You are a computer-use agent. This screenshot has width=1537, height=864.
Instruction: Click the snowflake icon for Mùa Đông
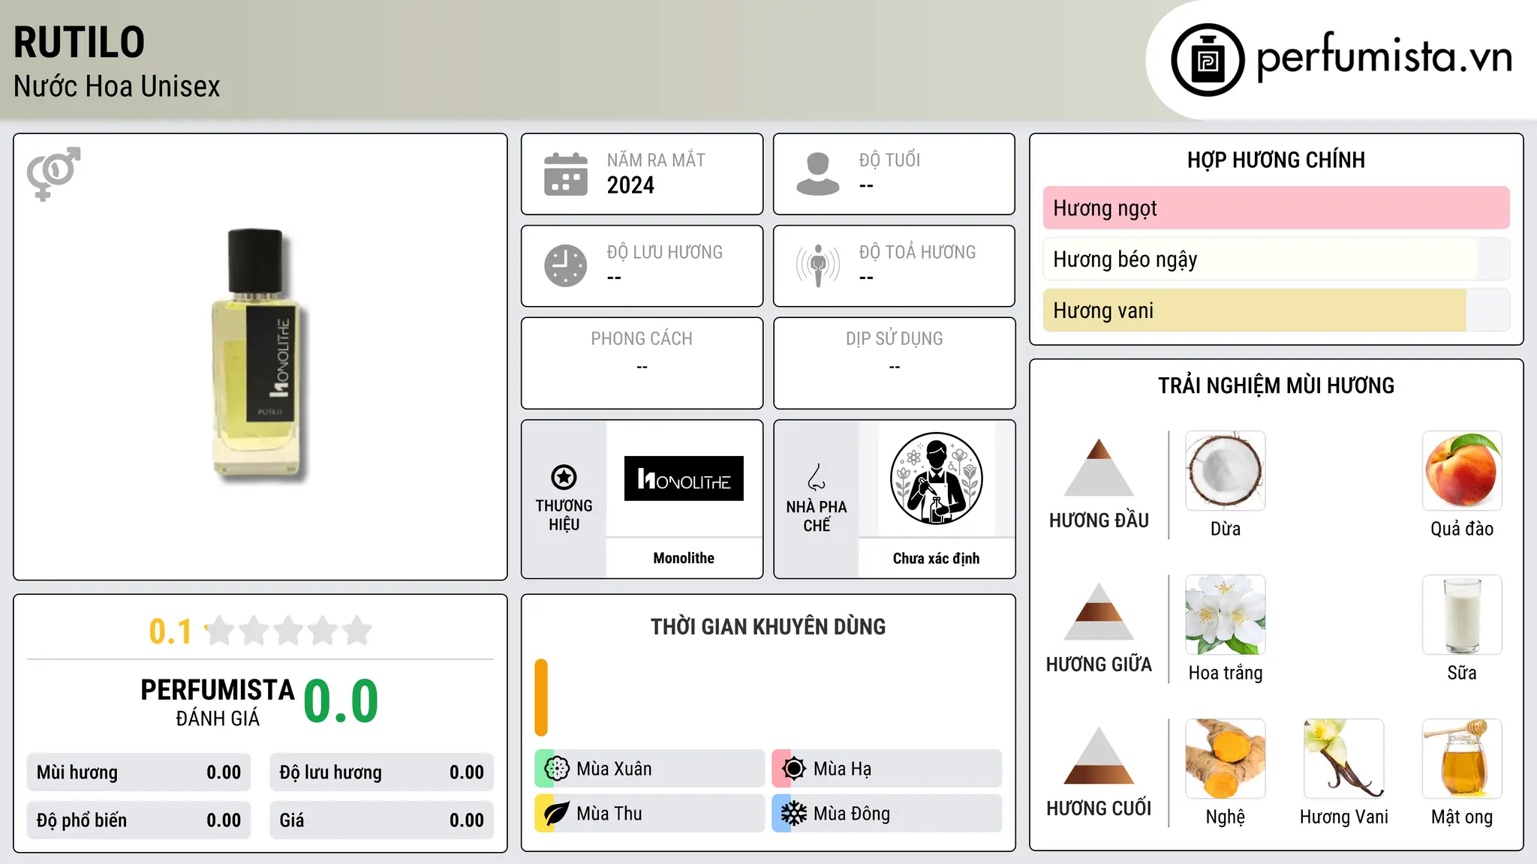[794, 814]
